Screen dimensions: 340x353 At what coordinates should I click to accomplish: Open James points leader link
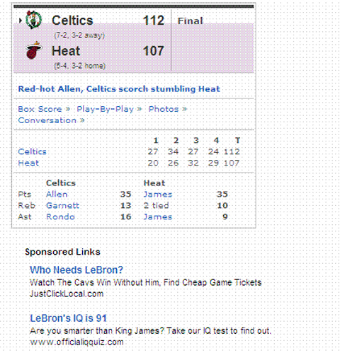click(x=158, y=195)
